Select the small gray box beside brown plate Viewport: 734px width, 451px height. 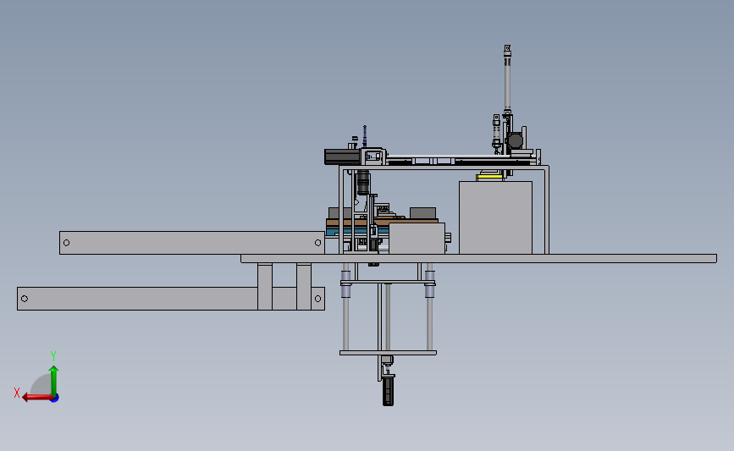pos(417,239)
